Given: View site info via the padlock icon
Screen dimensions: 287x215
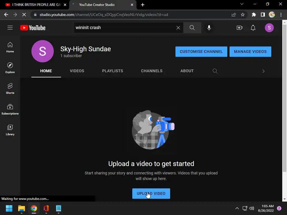Looking at the screenshot, I should coord(35,15).
